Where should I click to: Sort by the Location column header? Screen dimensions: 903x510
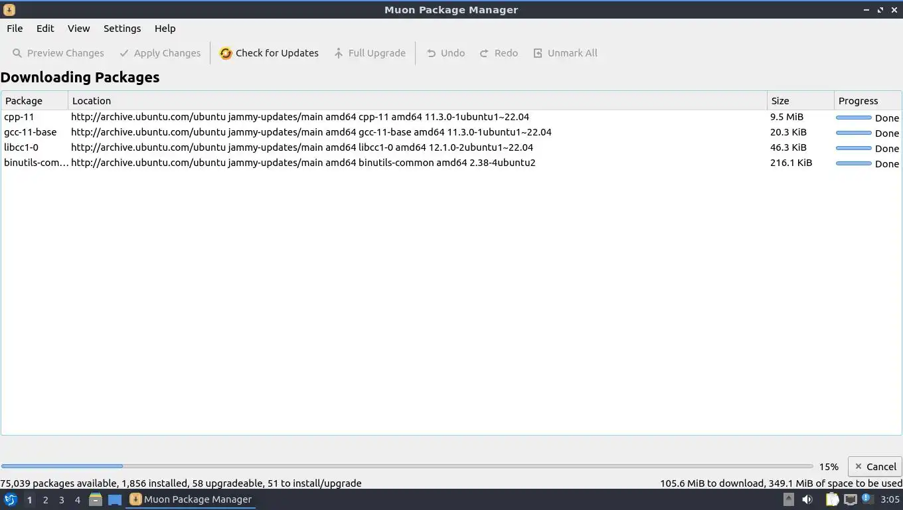coord(418,101)
